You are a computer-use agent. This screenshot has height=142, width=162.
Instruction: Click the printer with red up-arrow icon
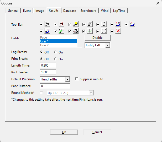[118, 24]
